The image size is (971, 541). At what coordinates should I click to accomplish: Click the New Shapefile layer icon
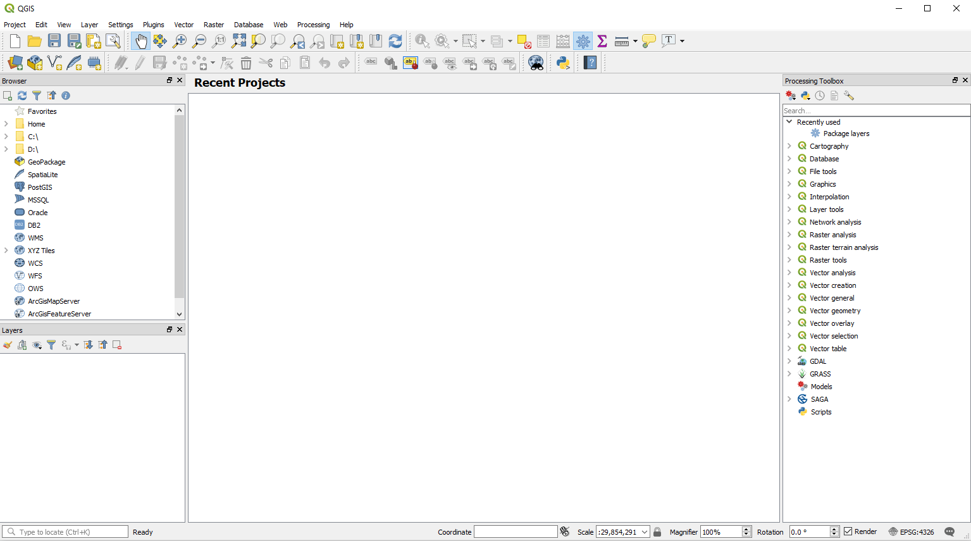coord(54,63)
